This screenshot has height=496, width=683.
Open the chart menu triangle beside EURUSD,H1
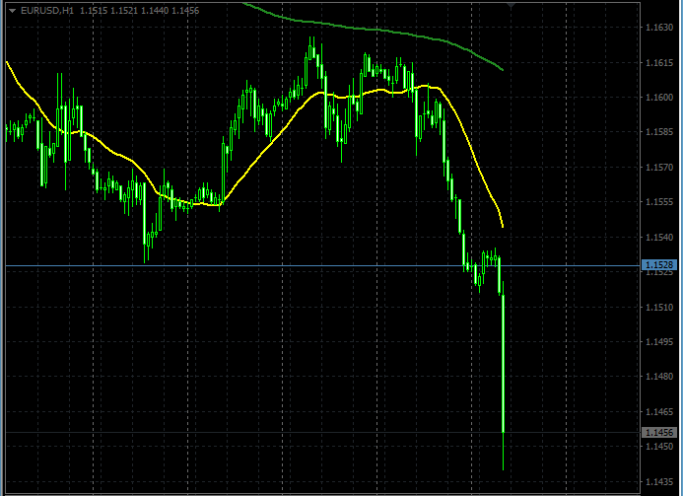(x=12, y=11)
